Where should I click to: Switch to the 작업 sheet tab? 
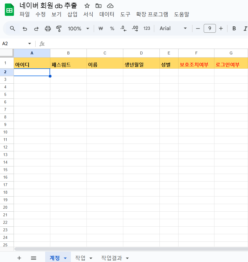pos(80,258)
